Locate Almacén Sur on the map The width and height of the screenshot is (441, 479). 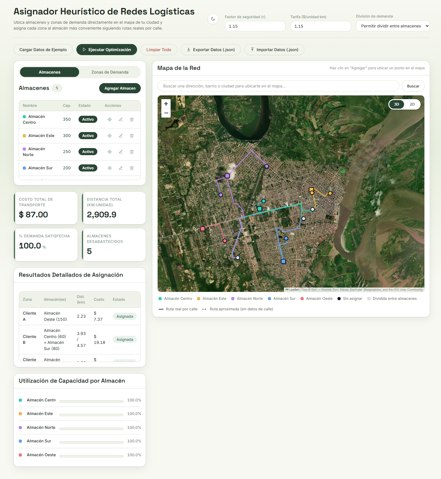pyautogui.click(x=110, y=168)
